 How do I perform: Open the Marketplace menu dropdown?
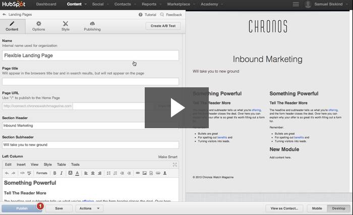click(x=181, y=4)
